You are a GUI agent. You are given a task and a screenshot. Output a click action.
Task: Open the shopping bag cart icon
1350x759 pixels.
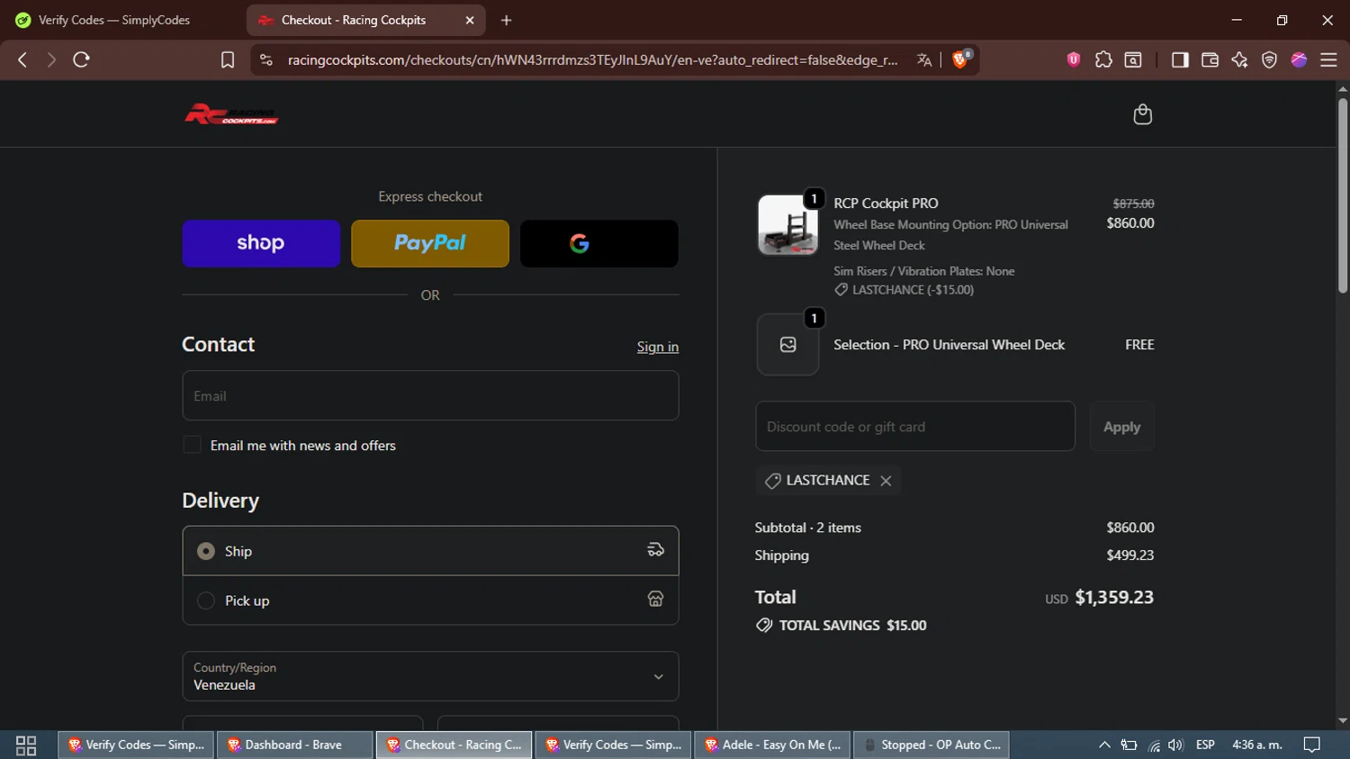tap(1142, 114)
